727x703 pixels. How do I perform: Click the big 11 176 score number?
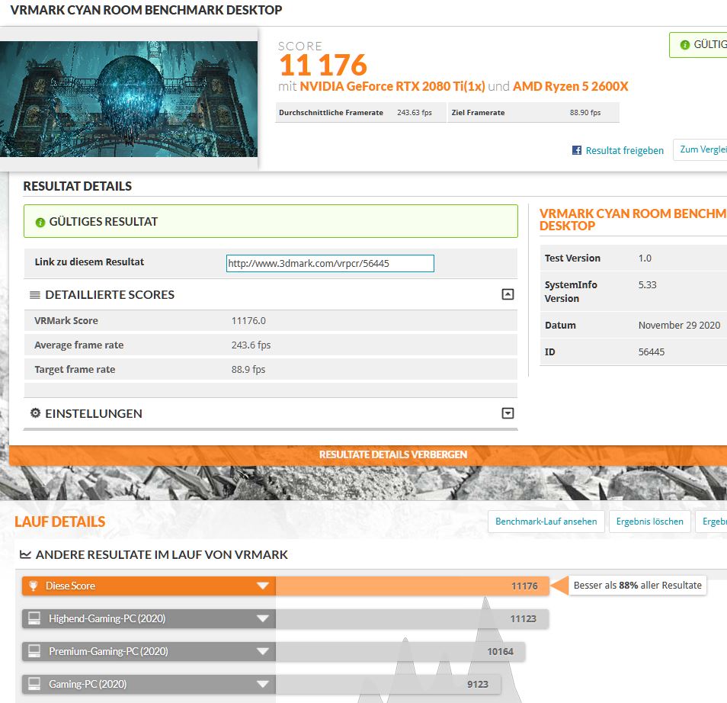click(323, 65)
